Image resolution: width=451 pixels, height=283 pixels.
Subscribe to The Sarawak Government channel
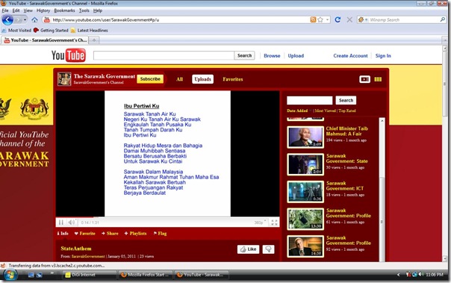click(x=150, y=79)
